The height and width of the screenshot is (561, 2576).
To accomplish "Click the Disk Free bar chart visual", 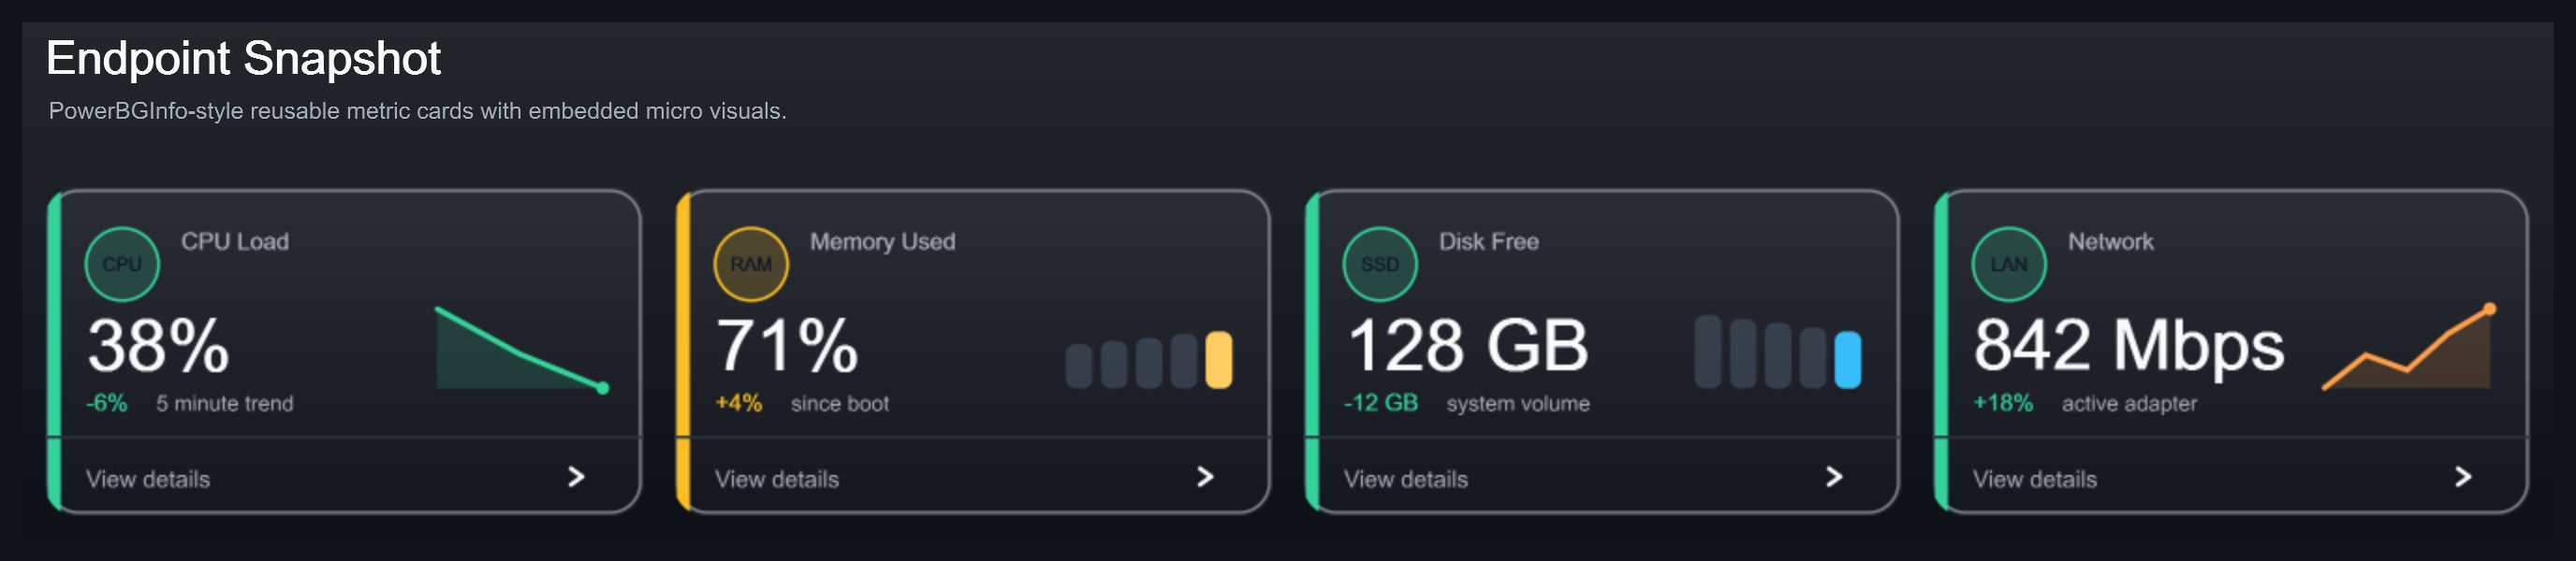I will point(1778,352).
